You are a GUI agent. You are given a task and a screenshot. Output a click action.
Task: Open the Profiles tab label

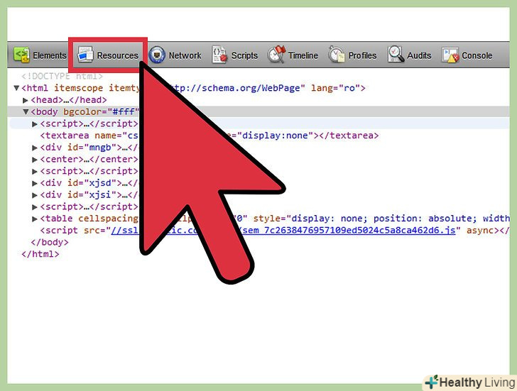(x=362, y=55)
